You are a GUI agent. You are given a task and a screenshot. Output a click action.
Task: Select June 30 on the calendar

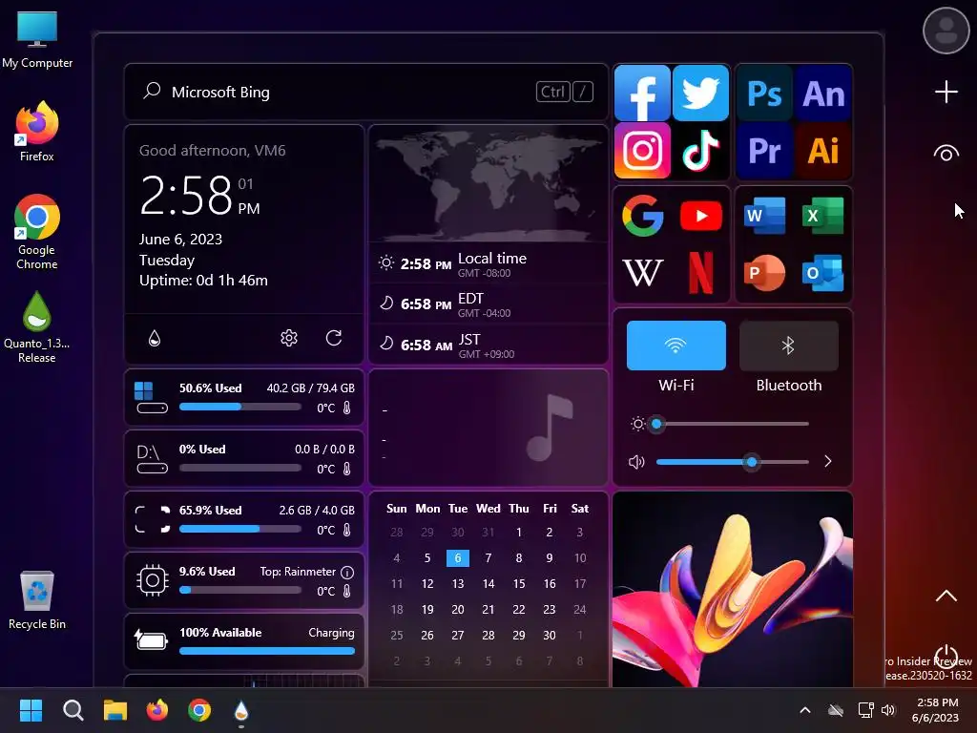549,635
